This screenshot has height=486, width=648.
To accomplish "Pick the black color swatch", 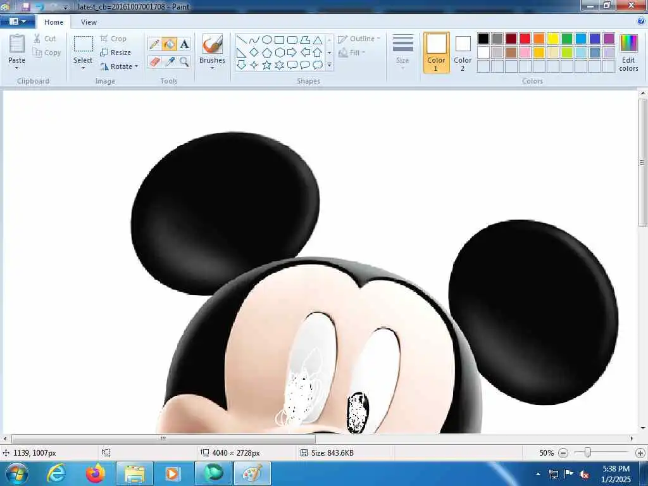I will click(x=483, y=39).
